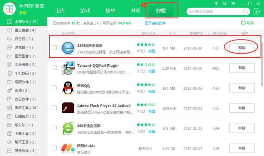Open the apps grid icon in title bar

pos(225,4)
